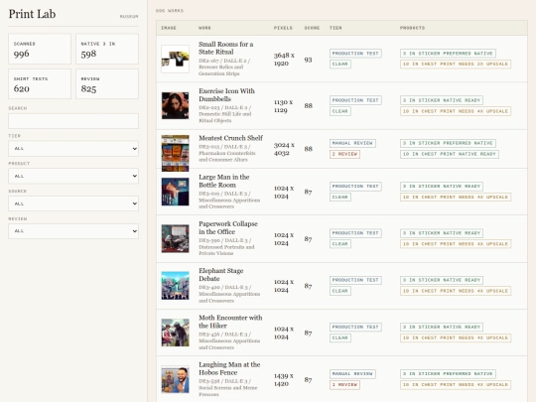
Task: Select the Native 3 In 598 stat card
Action: click(107, 49)
